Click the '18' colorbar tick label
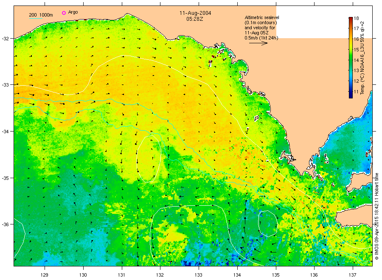The height and width of the screenshot is (280, 382). pyautogui.click(x=356, y=18)
